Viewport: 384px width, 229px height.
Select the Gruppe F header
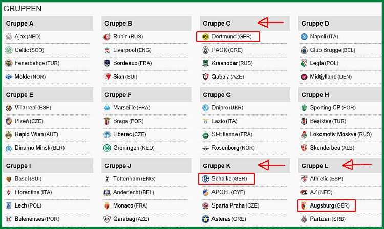tap(118, 95)
